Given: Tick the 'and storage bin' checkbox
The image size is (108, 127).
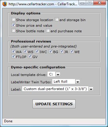Looking at the screenshot, I should pyautogui.click(x=57, y=19).
